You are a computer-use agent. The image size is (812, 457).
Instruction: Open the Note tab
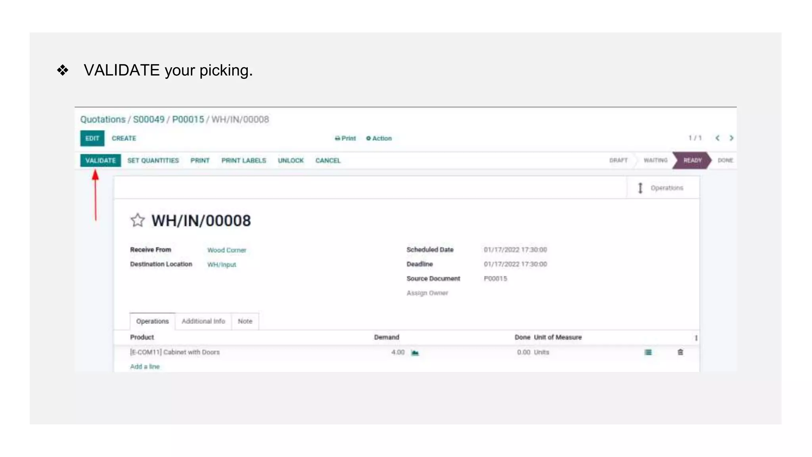point(245,321)
